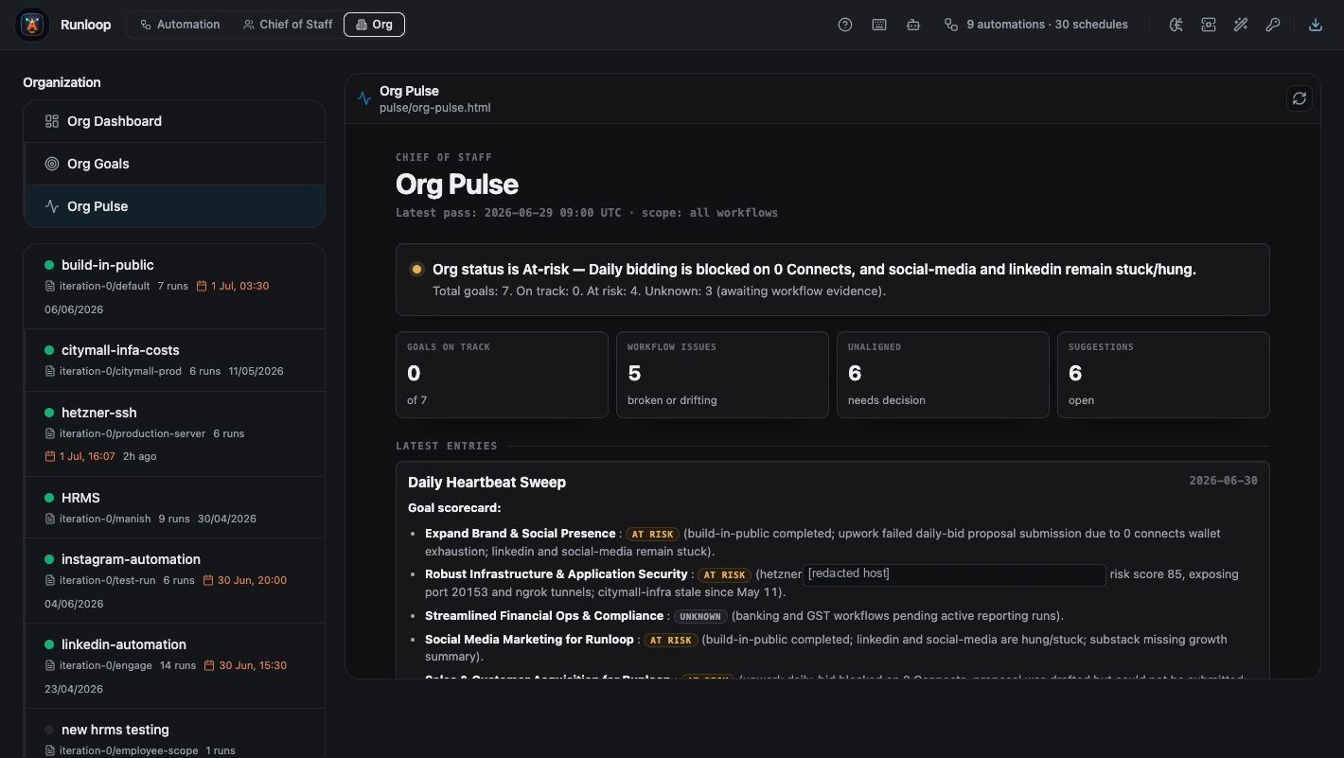Click the Latest pass timestamp line
Screen dimensions: 1344x758
point(587,213)
